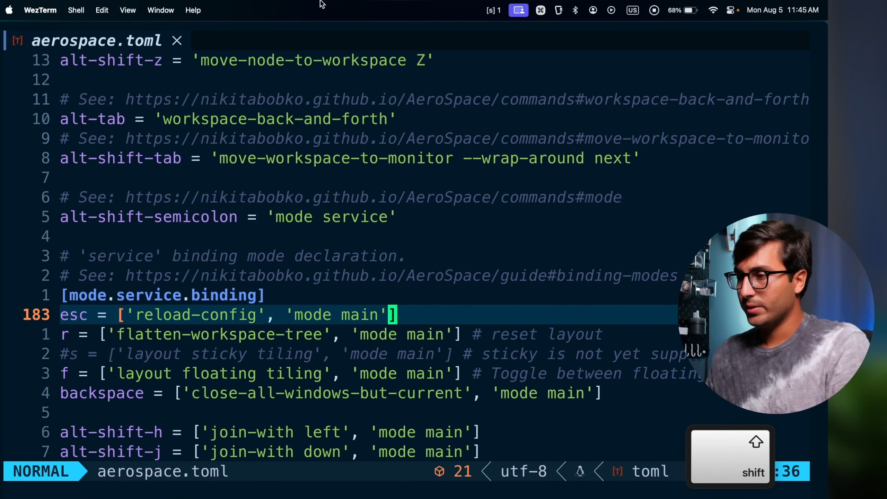This screenshot has height=499, width=887.
Task: Open the Wi-Fi status menu
Action: pos(713,10)
